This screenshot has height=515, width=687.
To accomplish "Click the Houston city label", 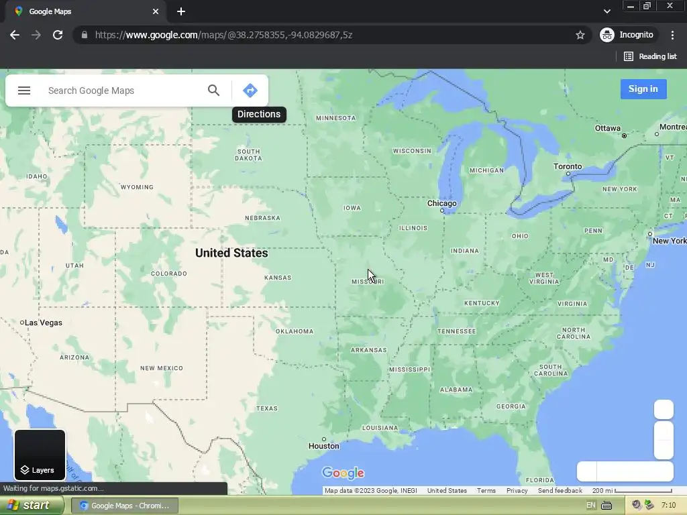I will [x=324, y=446].
